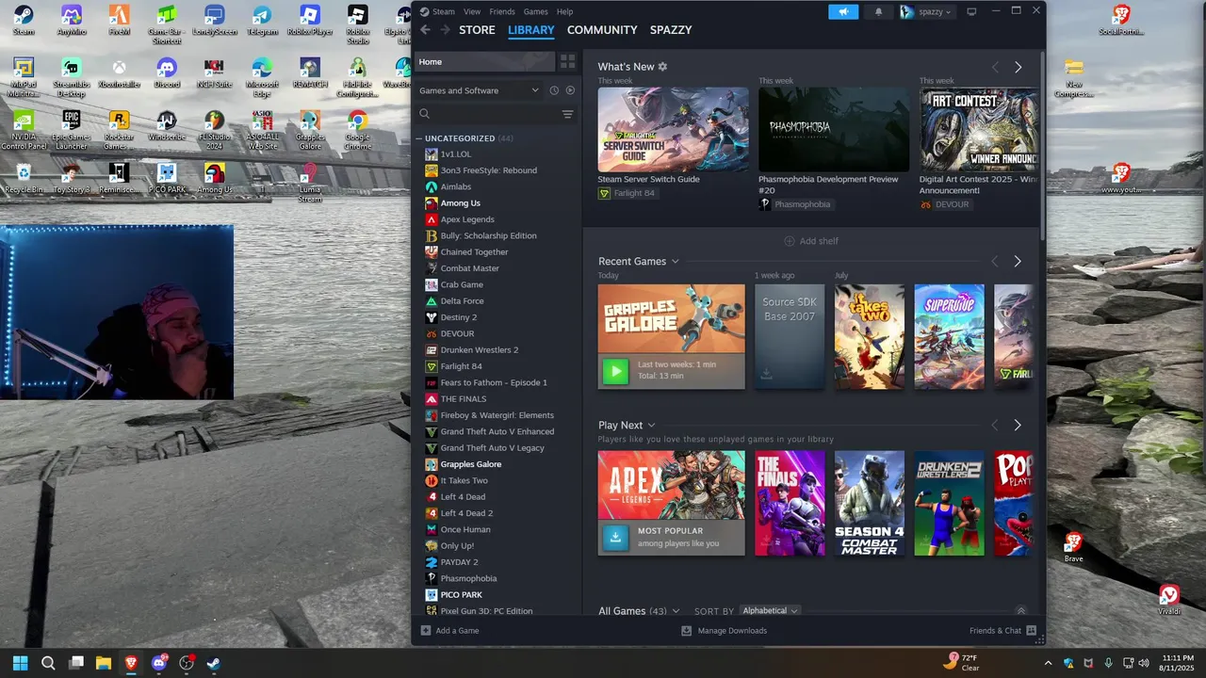This screenshot has width=1206, height=678.
Task: Open the View menu
Action: [x=472, y=11]
